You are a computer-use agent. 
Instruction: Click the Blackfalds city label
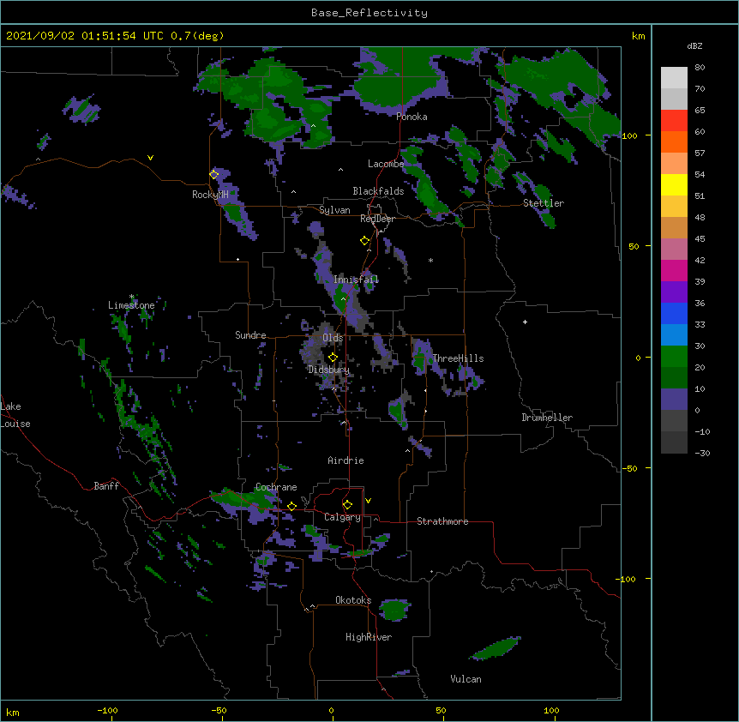378,191
